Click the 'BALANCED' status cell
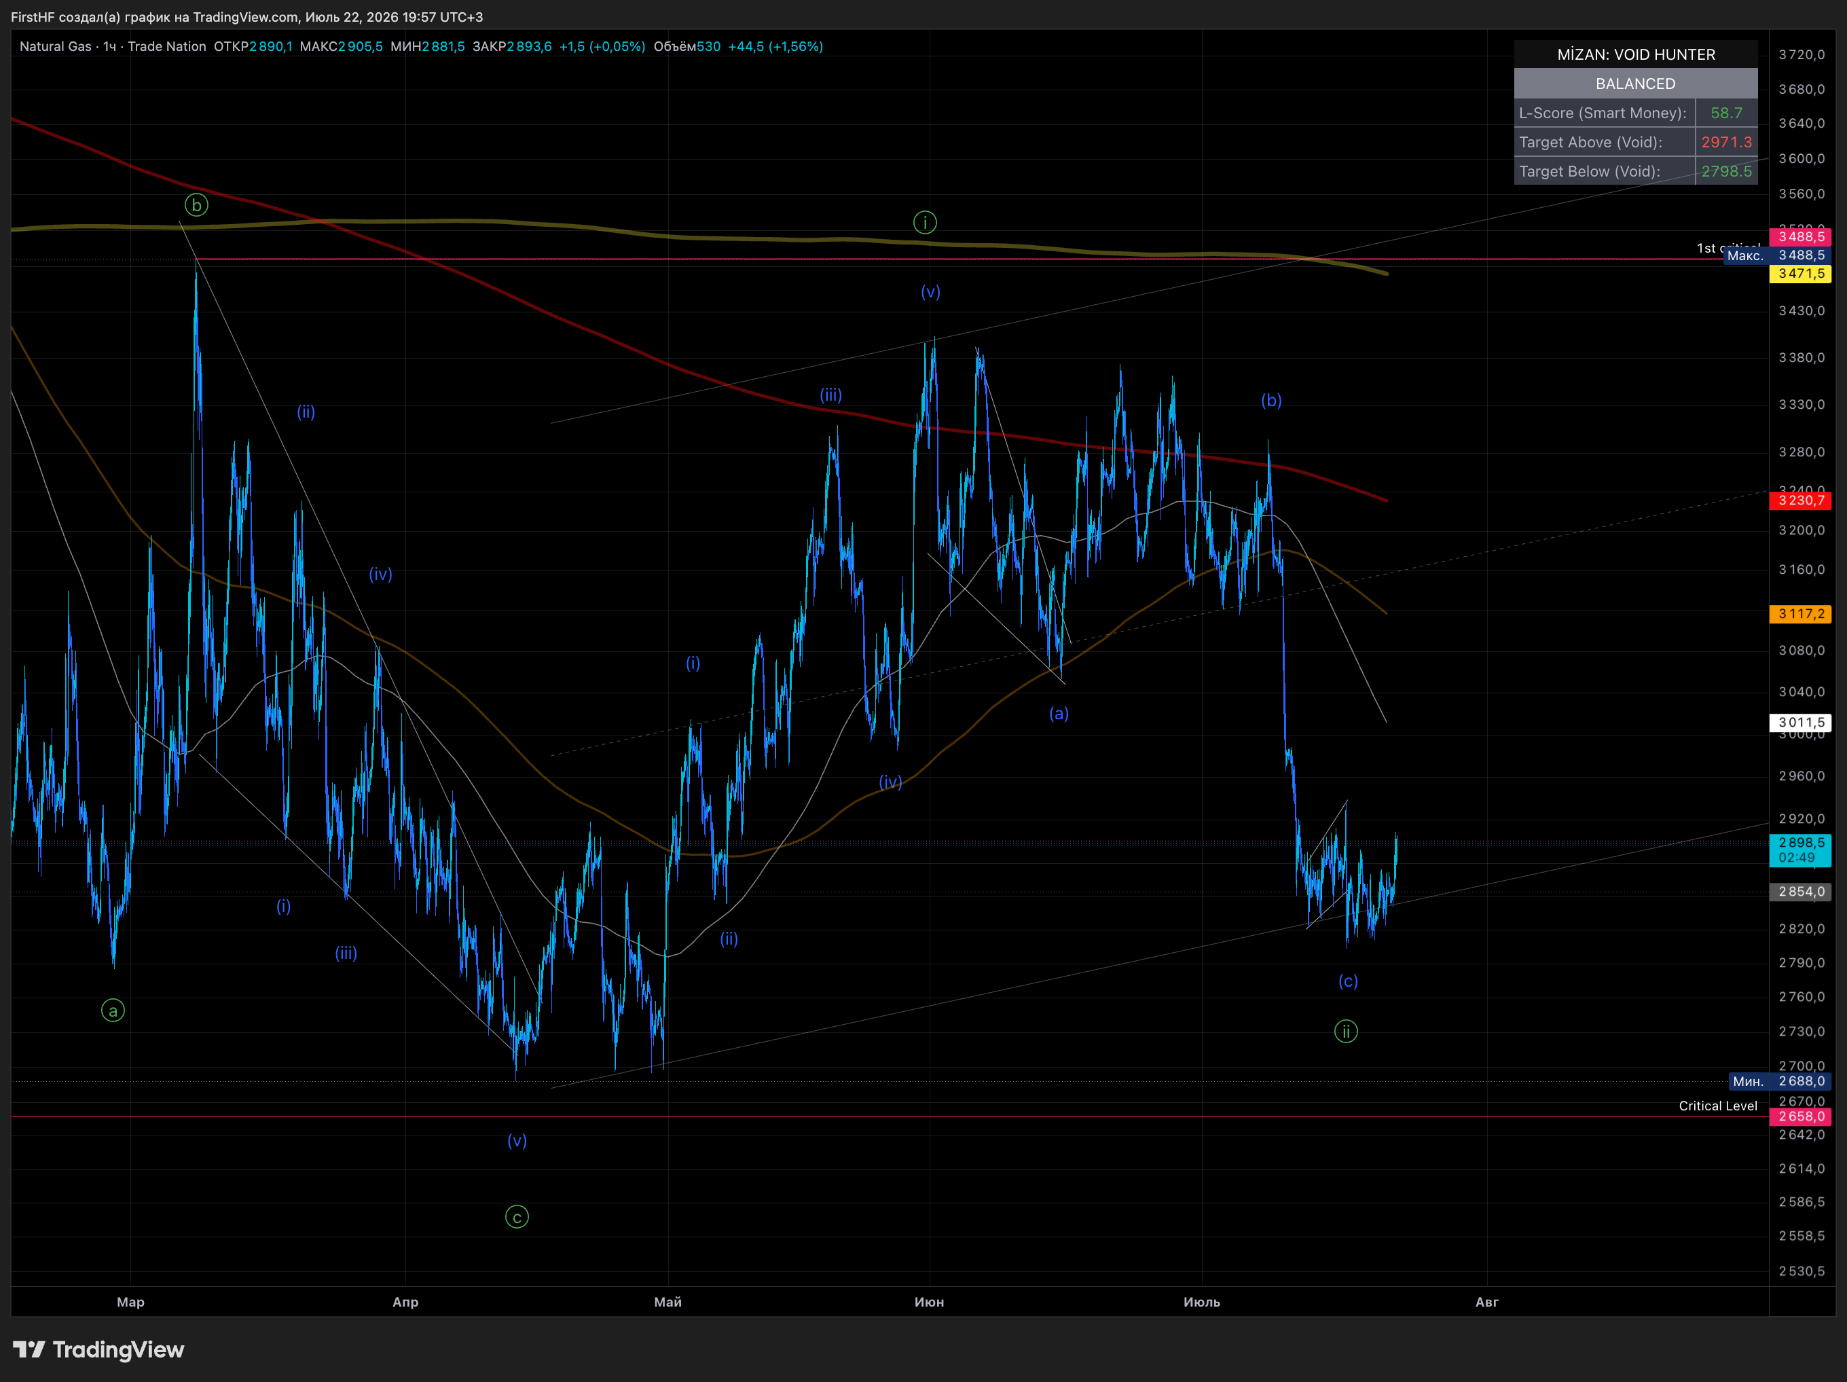 pyautogui.click(x=1636, y=84)
